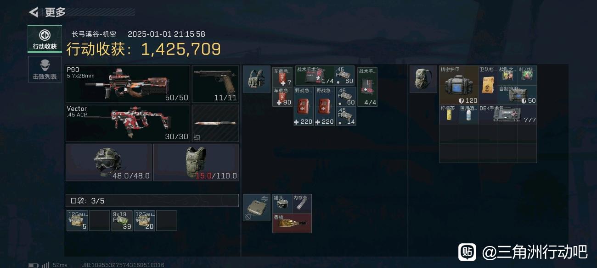597x268 pixels.
Task: Select the backpack icon
Action: point(423,79)
